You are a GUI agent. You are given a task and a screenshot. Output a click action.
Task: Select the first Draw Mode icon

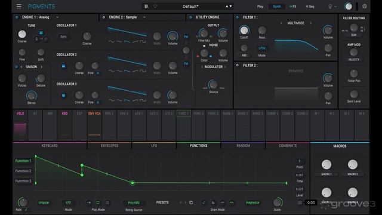click(204, 202)
